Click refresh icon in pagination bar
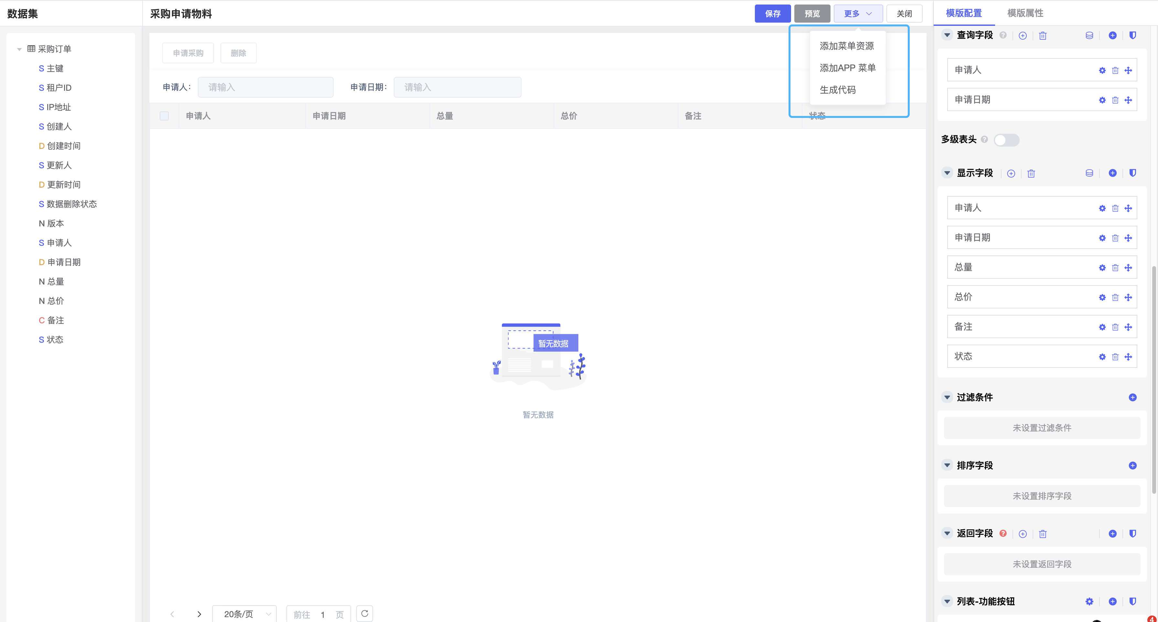1158x622 pixels. coord(365,614)
